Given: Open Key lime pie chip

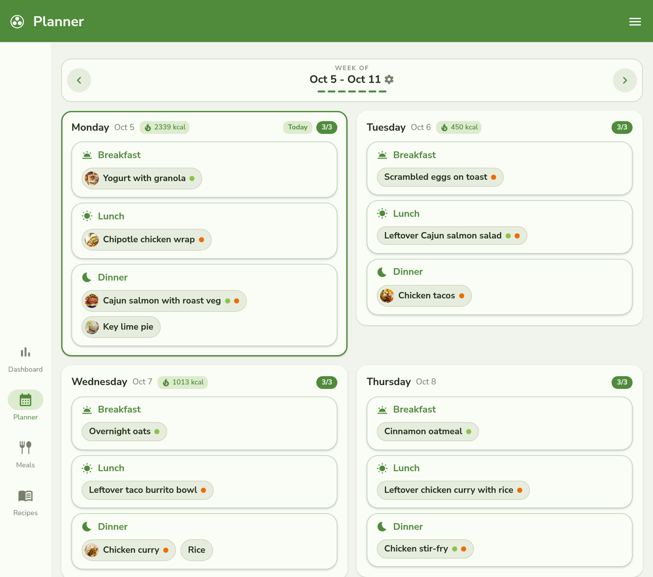Looking at the screenshot, I should 121,327.
